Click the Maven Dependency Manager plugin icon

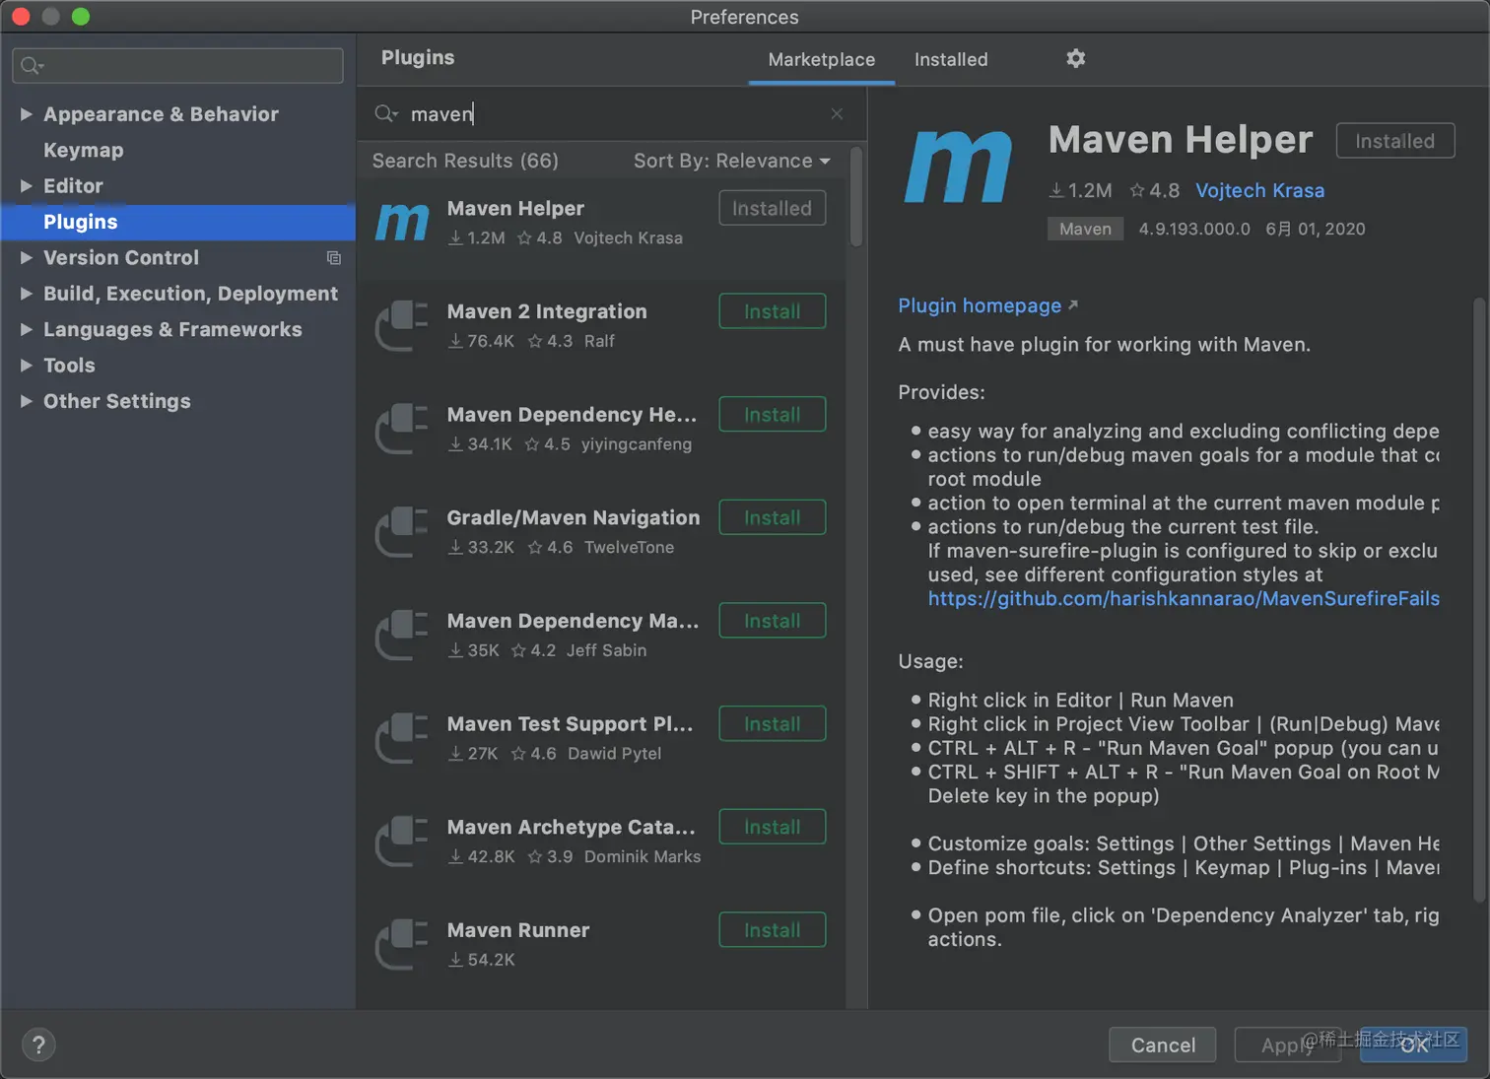[402, 636]
